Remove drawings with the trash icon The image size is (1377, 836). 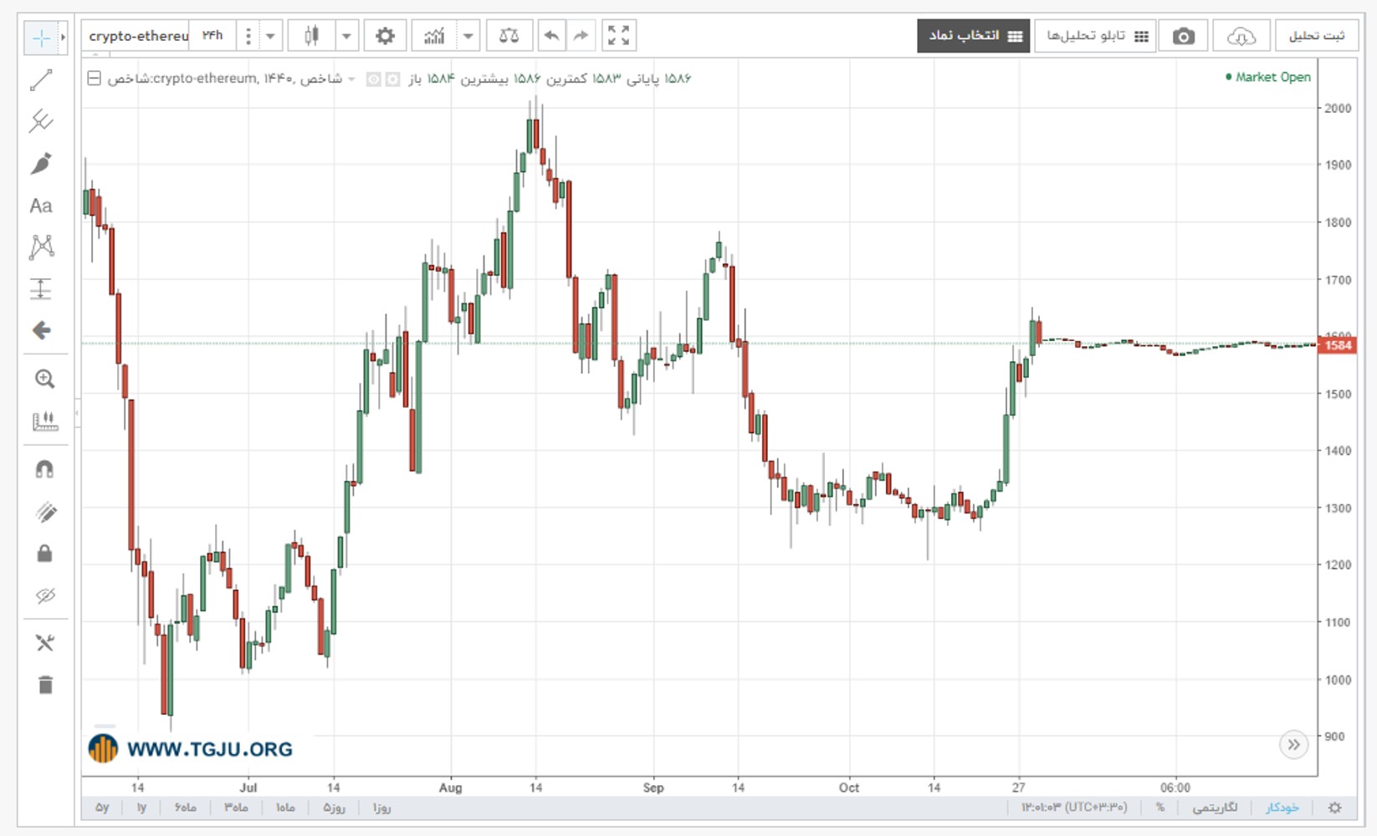[x=44, y=686]
